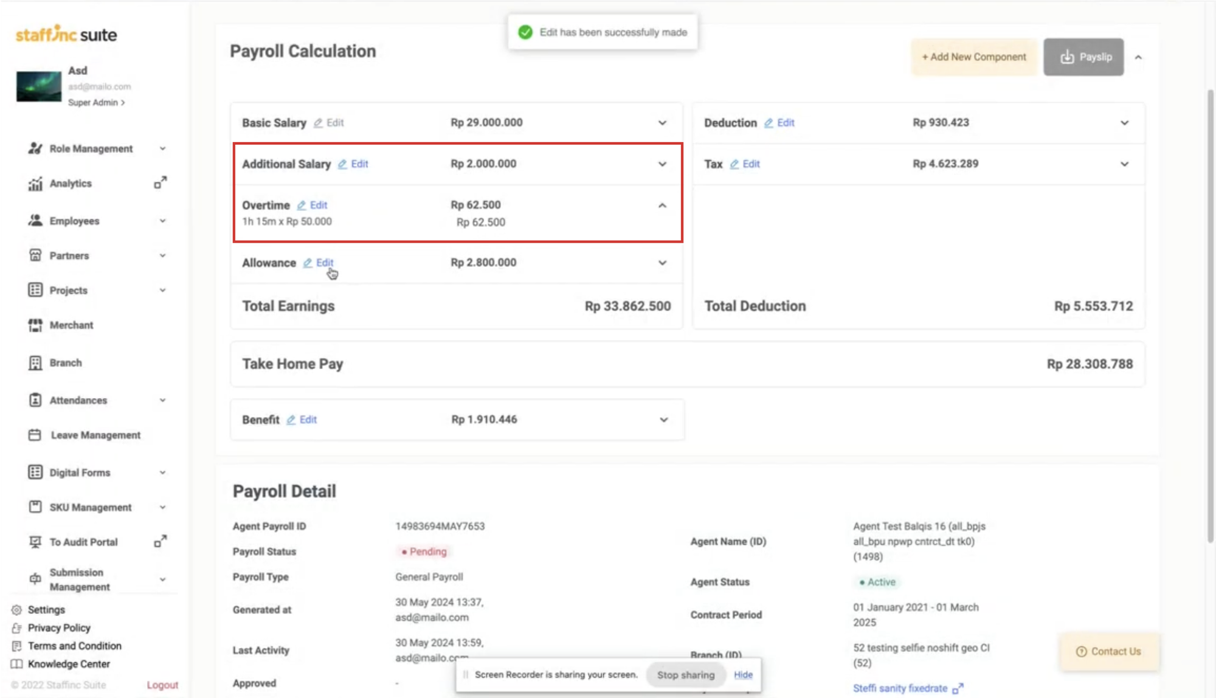Open Steffi sanity fixedrate external link icon
The image size is (1216, 698).
[958, 689]
